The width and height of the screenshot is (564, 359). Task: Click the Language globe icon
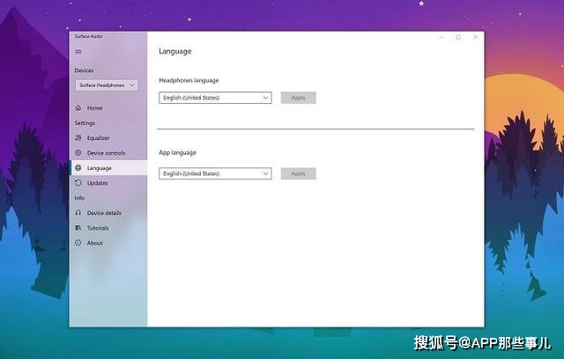[x=78, y=168]
